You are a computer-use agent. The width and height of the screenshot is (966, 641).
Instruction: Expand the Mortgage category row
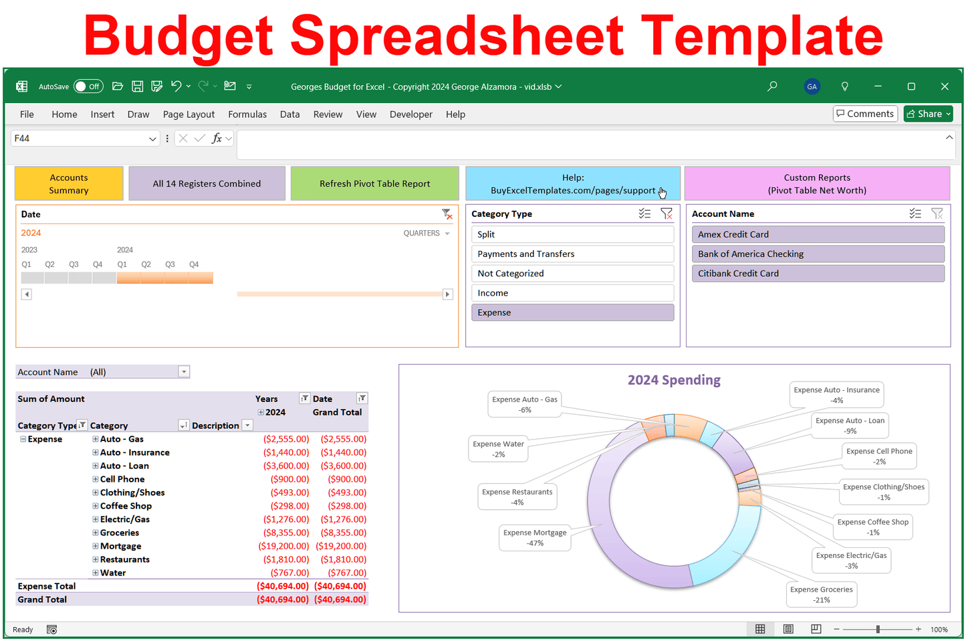point(95,546)
